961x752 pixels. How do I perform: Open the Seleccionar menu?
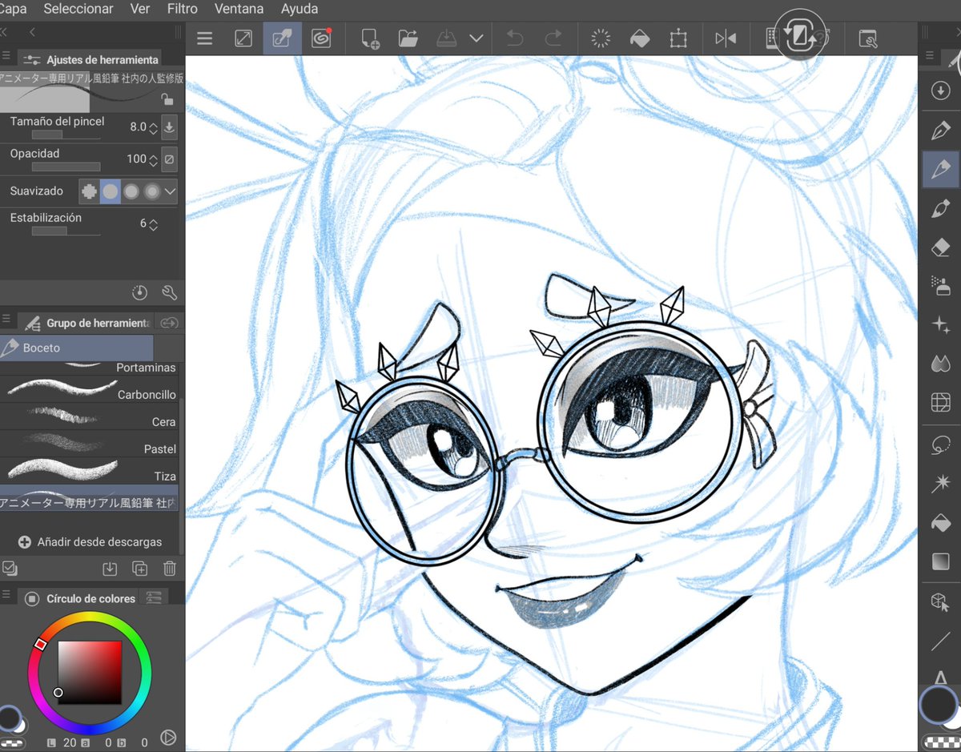tap(78, 10)
